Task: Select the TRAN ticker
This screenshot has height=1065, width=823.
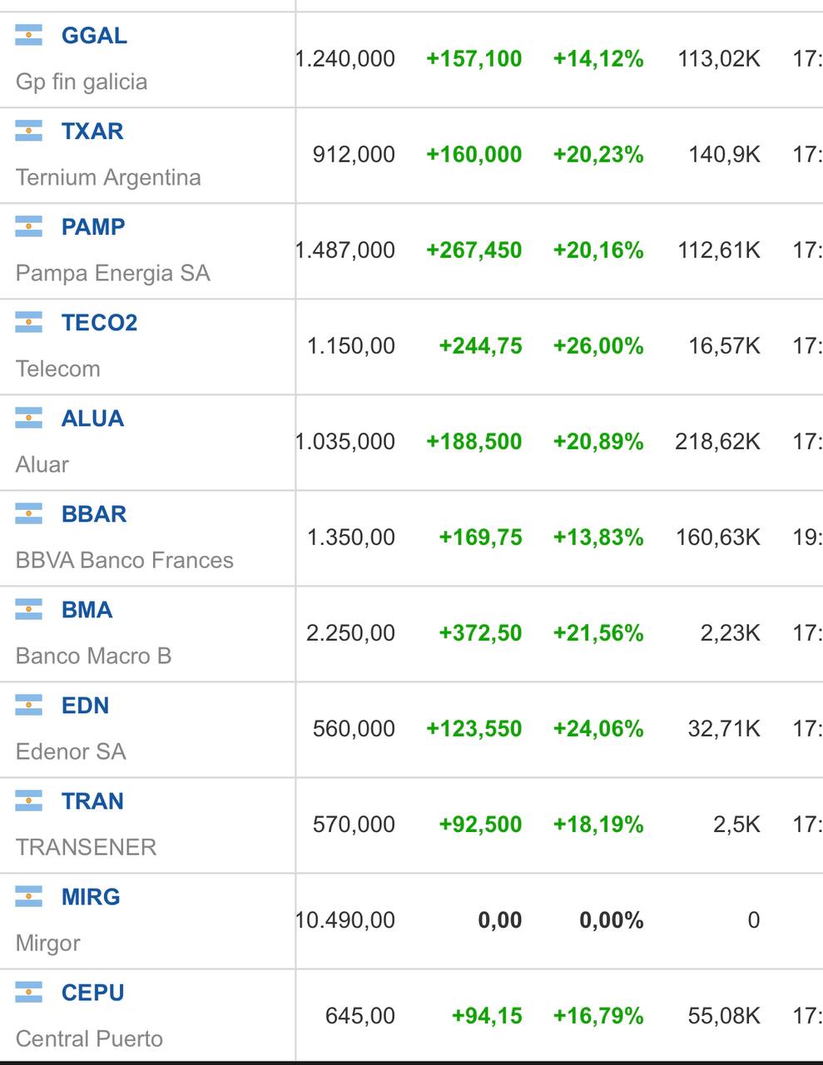Action: click(x=92, y=801)
